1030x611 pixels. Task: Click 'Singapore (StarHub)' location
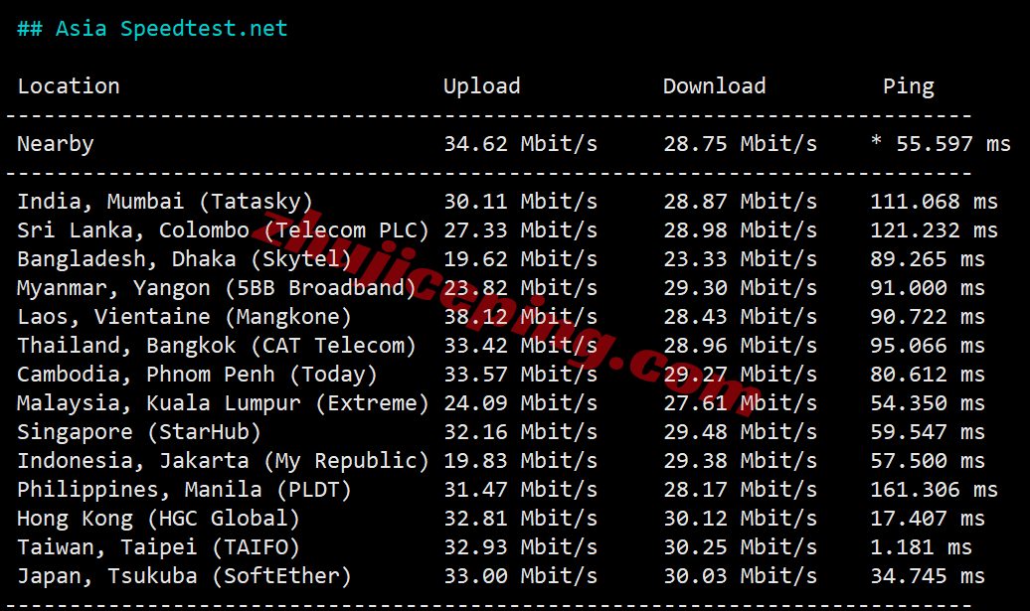click(139, 432)
